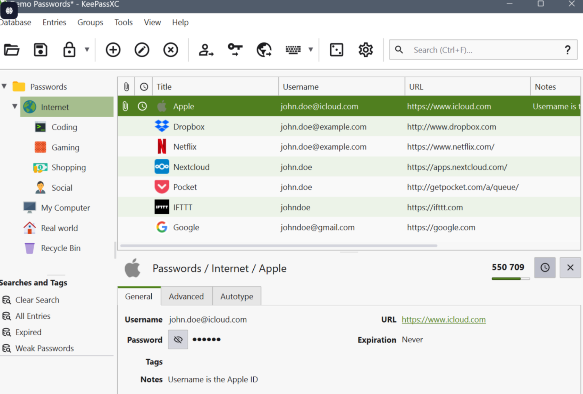Toggle password visibility with the eye icon

[178, 339]
